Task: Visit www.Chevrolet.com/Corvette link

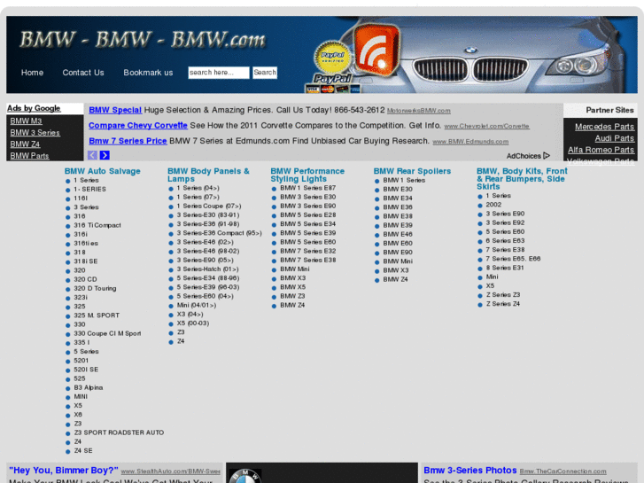Action: coord(486,126)
